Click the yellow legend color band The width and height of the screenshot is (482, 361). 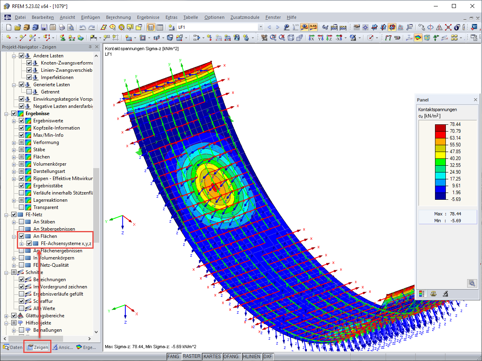click(x=441, y=155)
